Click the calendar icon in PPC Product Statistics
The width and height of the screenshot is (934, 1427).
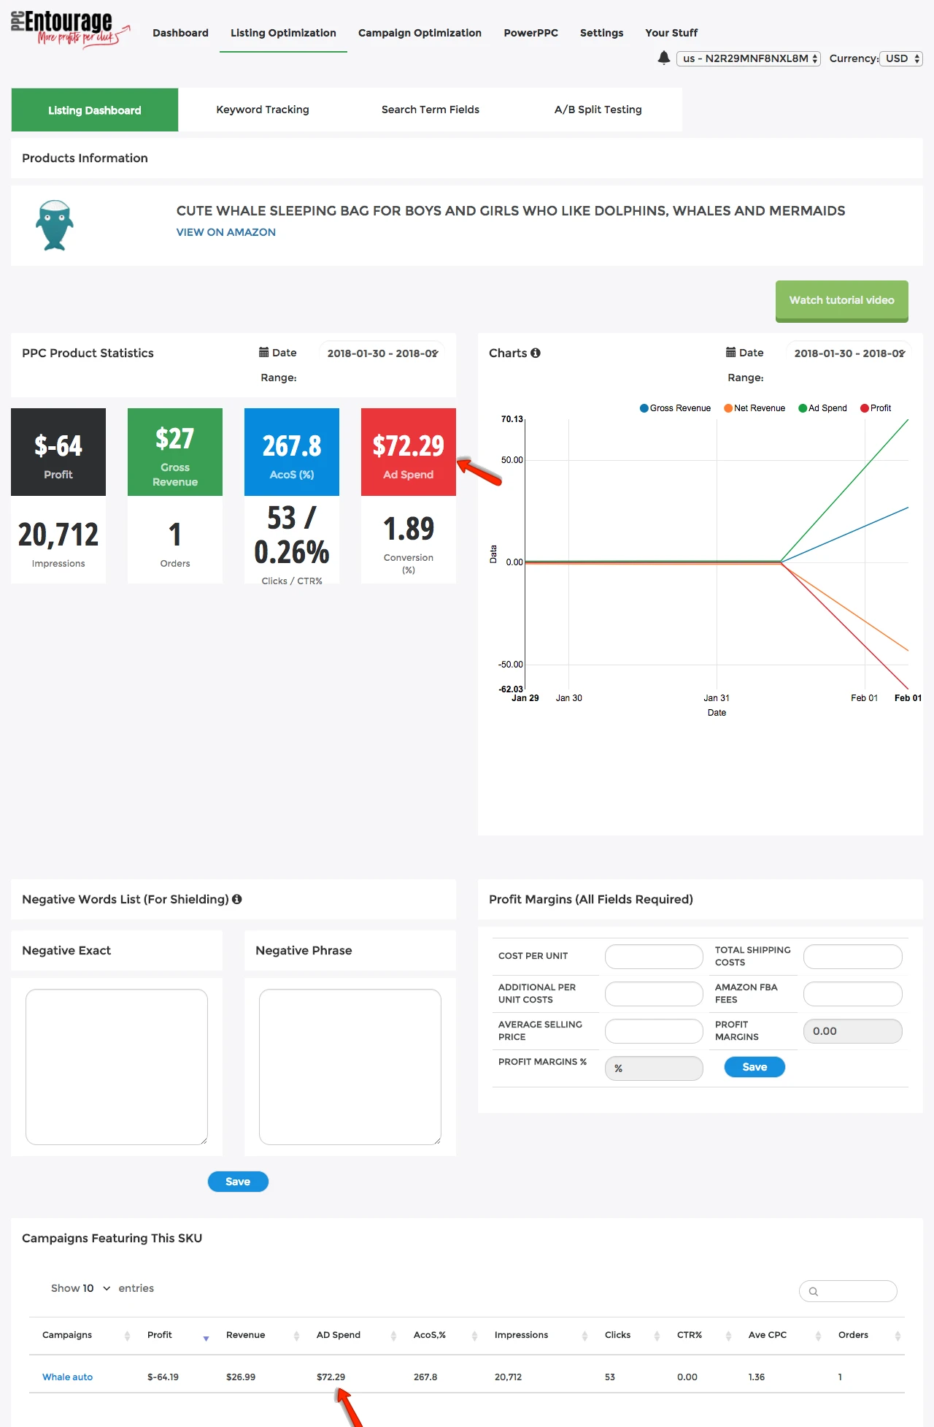pos(264,352)
